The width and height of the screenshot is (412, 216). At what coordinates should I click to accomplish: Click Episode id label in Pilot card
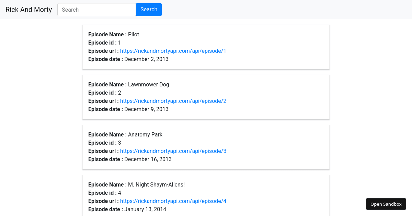pyautogui.click(x=102, y=43)
